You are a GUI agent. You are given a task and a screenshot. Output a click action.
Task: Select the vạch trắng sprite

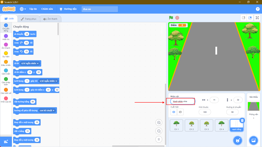pyautogui.click(x=237, y=126)
